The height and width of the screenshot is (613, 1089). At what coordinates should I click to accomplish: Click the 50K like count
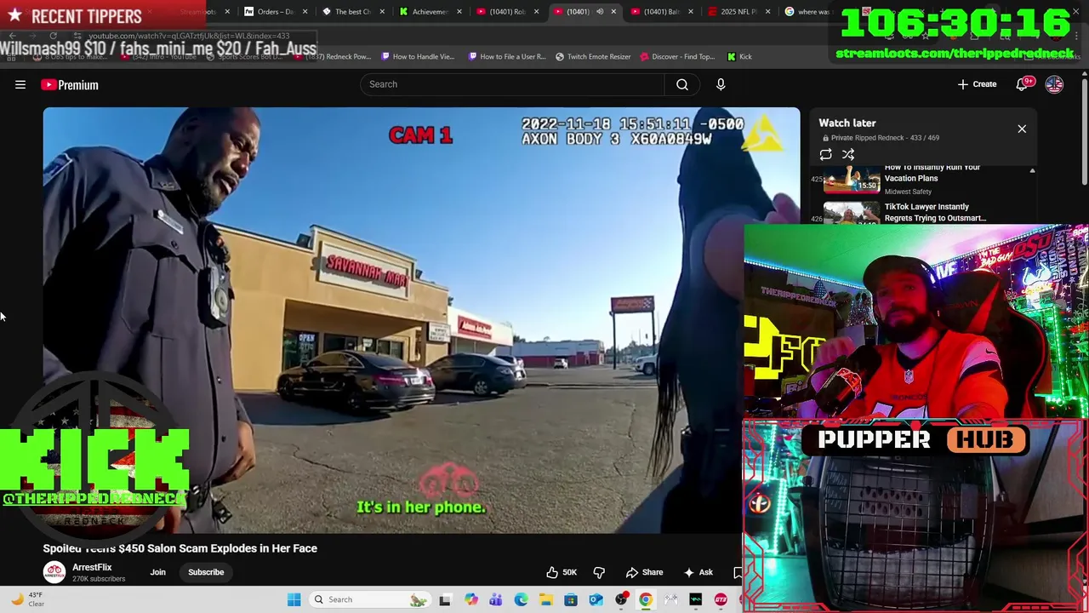570,572
